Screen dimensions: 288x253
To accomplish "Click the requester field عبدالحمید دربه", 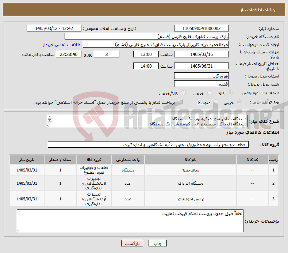I will [x=156, y=45].
